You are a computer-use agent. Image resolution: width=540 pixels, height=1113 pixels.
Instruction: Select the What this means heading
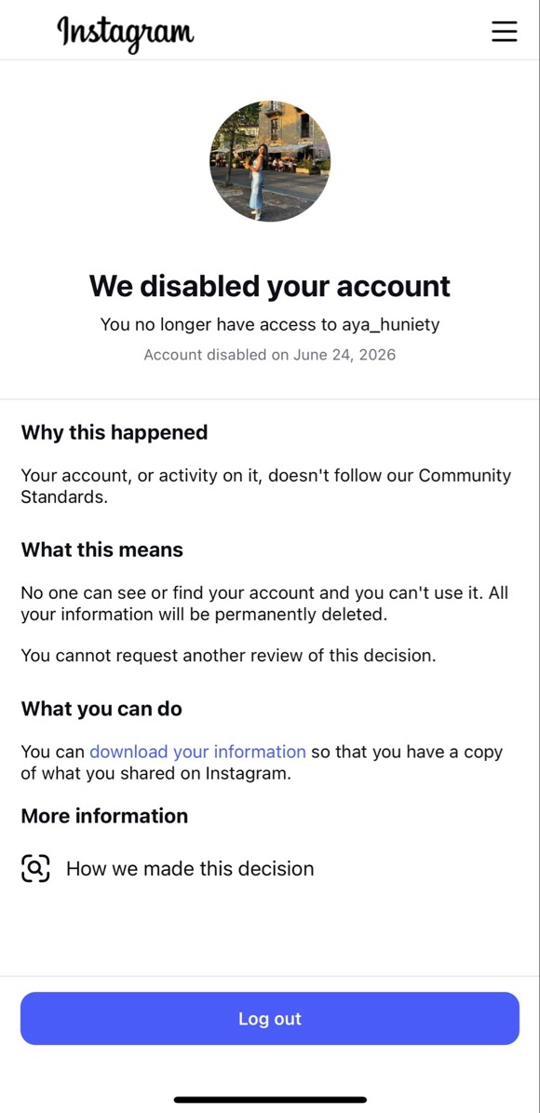point(102,550)
